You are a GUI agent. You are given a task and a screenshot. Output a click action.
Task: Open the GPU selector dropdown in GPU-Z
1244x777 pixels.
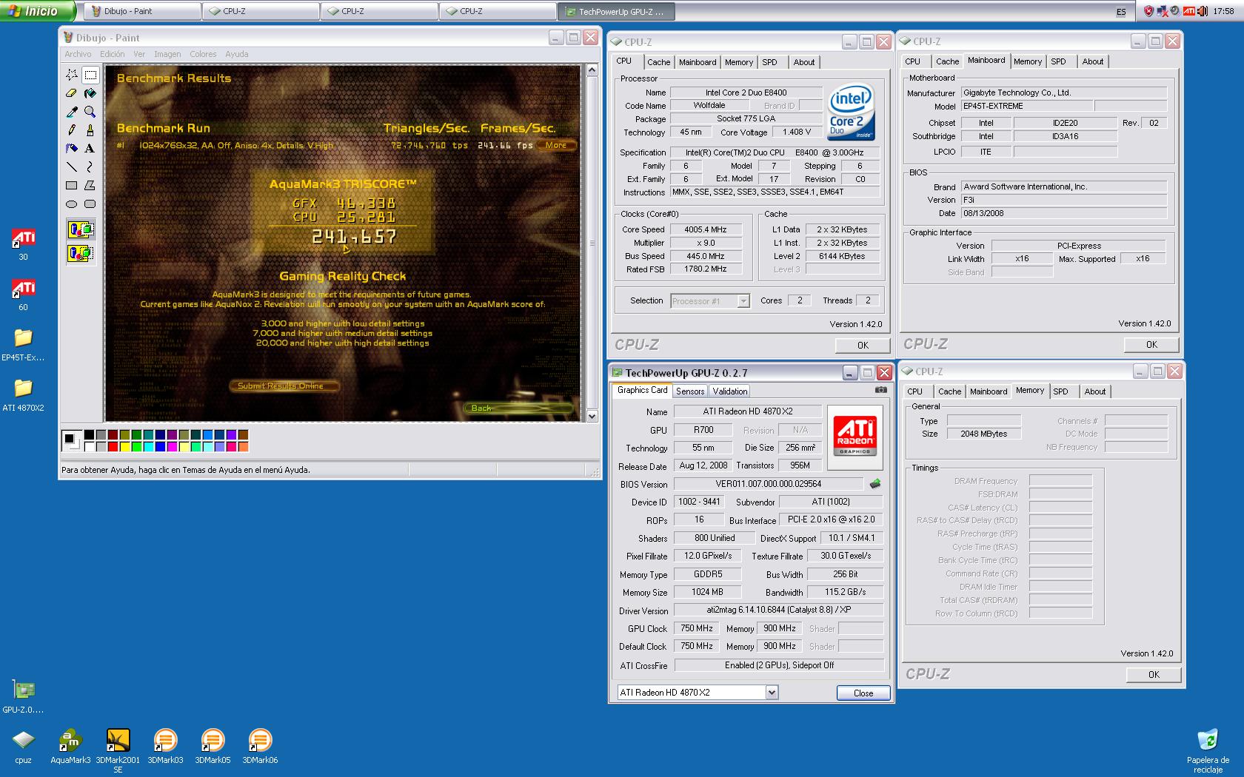[772, 693]
